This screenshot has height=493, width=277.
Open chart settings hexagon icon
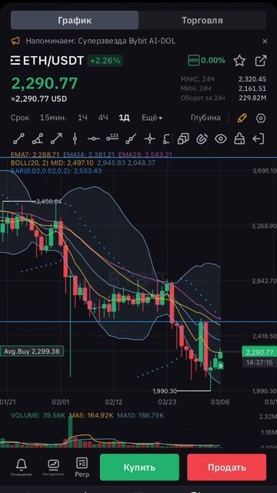pos(261,118)
